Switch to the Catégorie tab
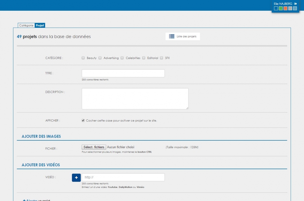This screenshot has height=201, width=304. (x=26, y=26)
